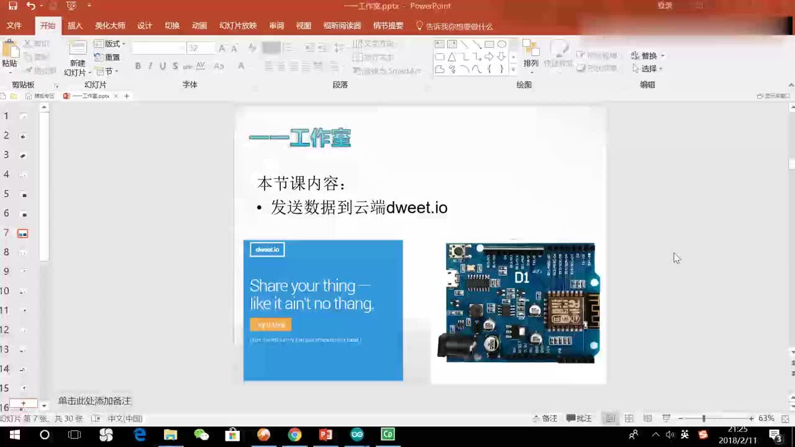795x447 pixels.
Task: Click the notes area 单击此处添加备注
Action: 95,401
